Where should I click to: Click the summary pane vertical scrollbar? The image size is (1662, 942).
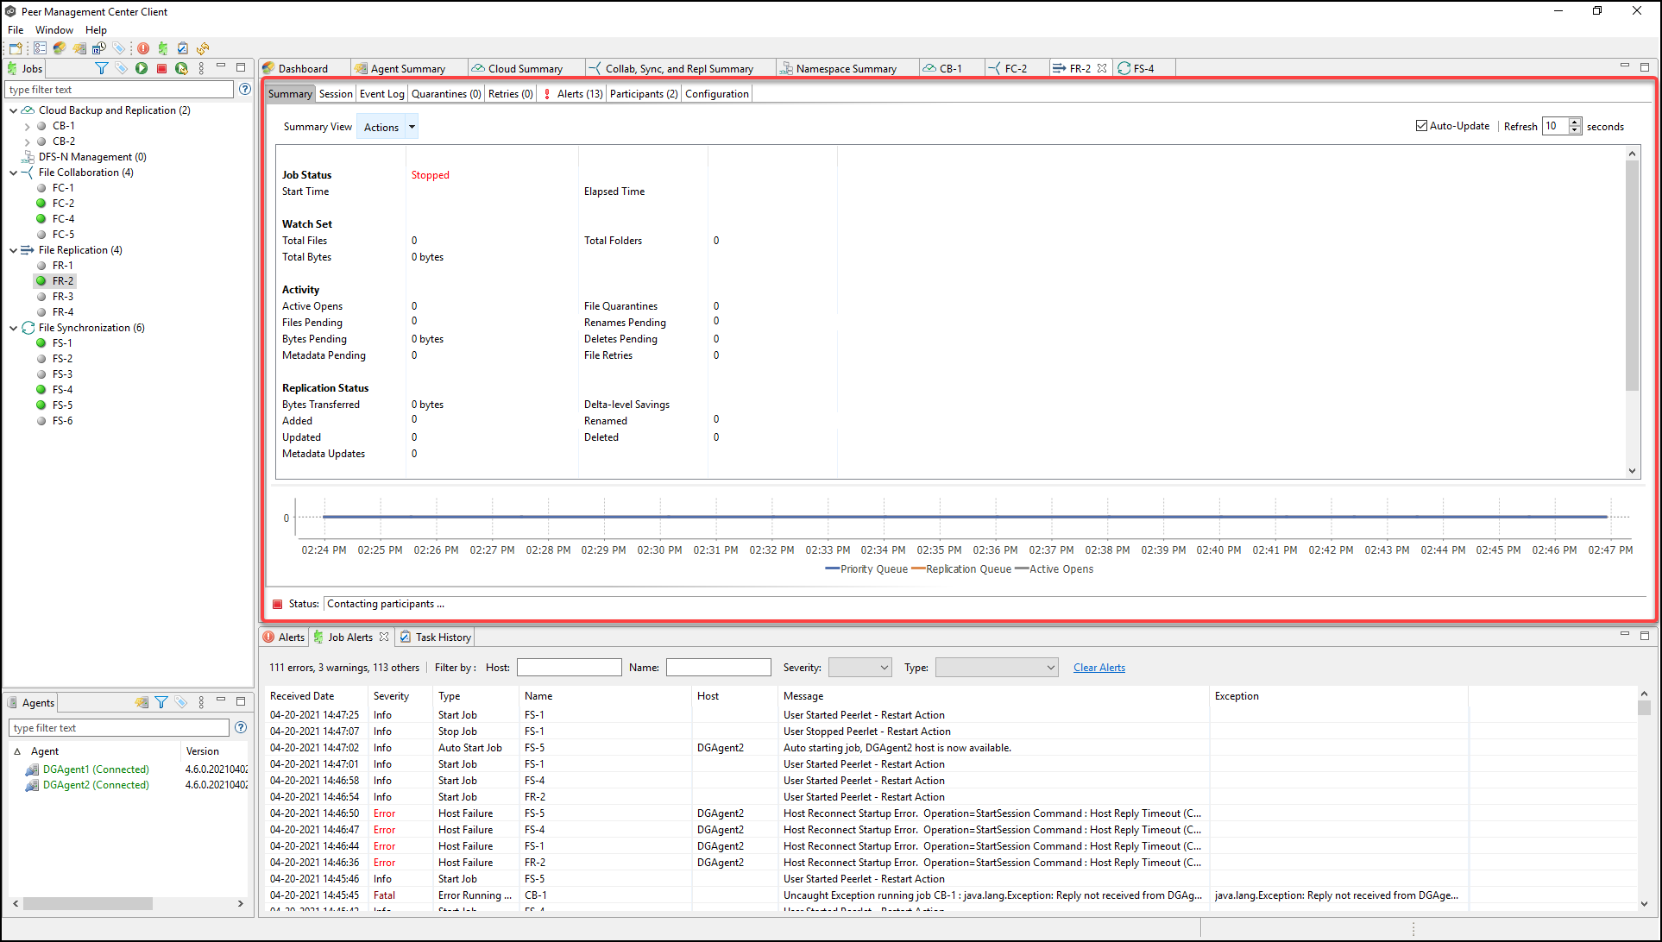1632,276
